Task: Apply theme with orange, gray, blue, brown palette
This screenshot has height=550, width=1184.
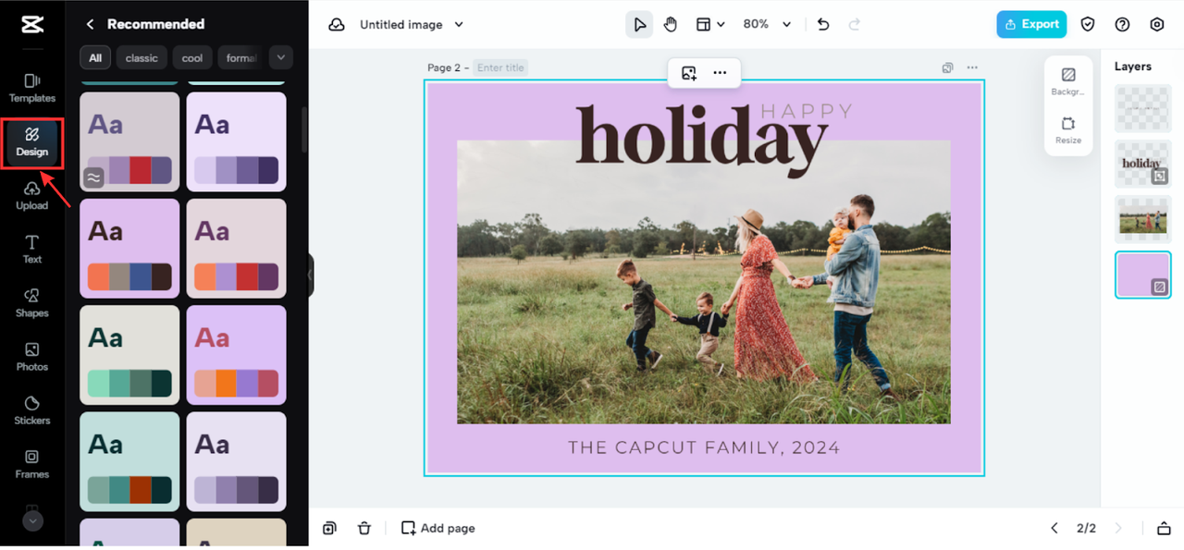Action: click(129, 248)
